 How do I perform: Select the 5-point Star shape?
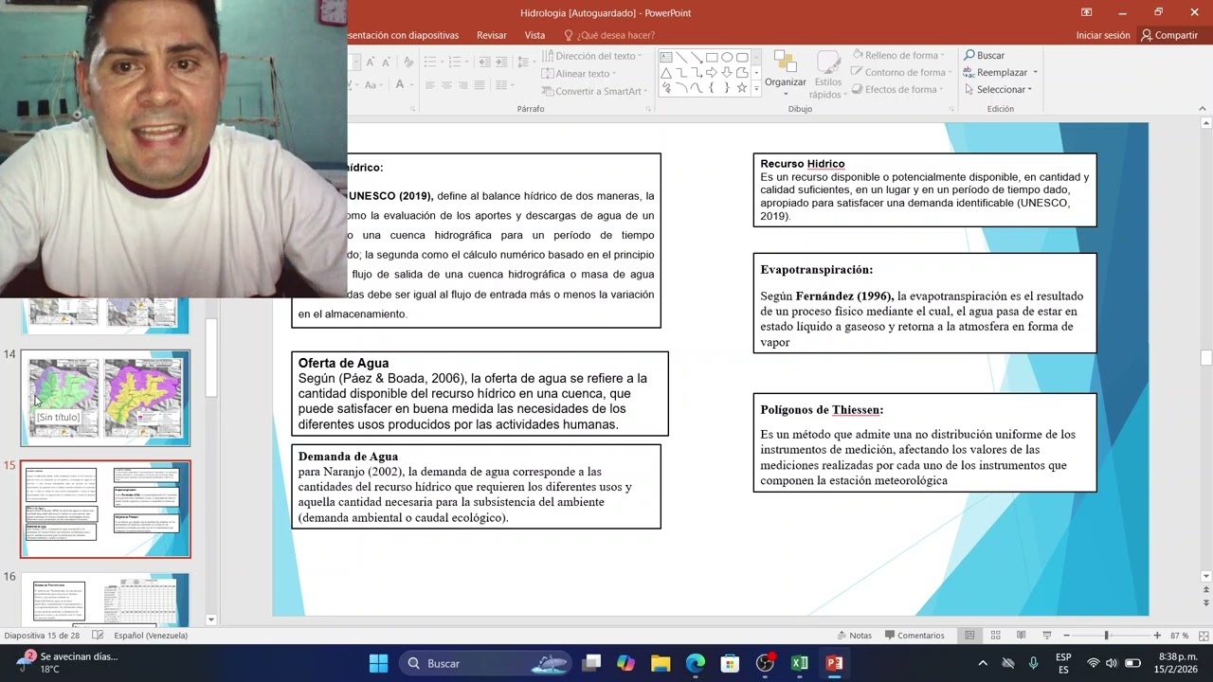click(742, 88)
